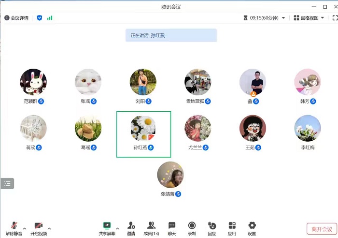This screenshot has width=338, height=238.
Task: Select 孙红燕's participant tile
Action: [x=143, y=134]
